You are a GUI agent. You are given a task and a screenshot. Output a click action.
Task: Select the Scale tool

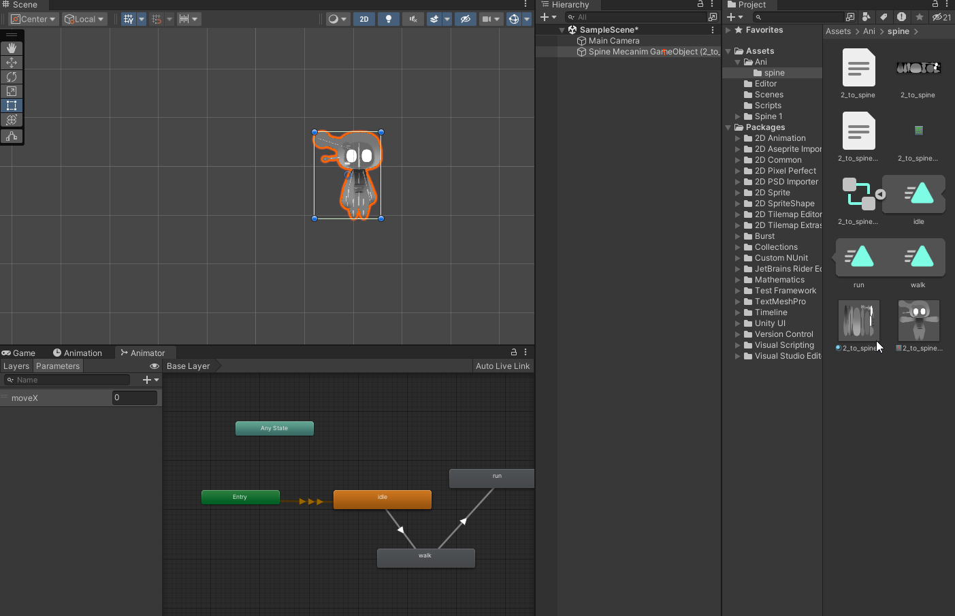12,91
